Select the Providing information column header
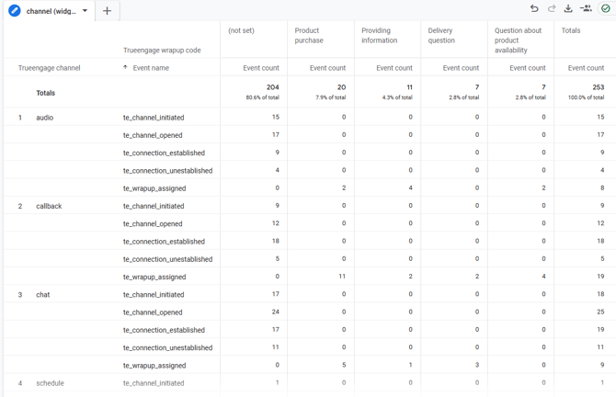This screenshot has width=616, height=397. [379, 36]
